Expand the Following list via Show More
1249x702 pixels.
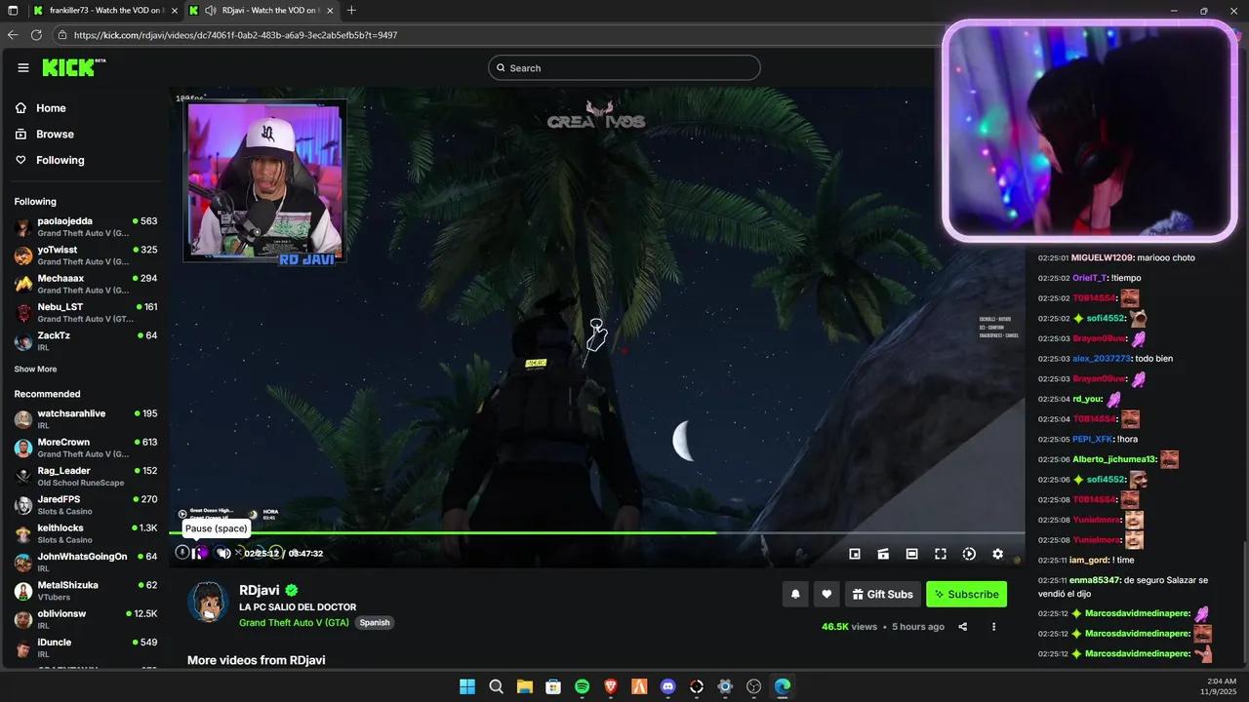click(x=35, y=369)
